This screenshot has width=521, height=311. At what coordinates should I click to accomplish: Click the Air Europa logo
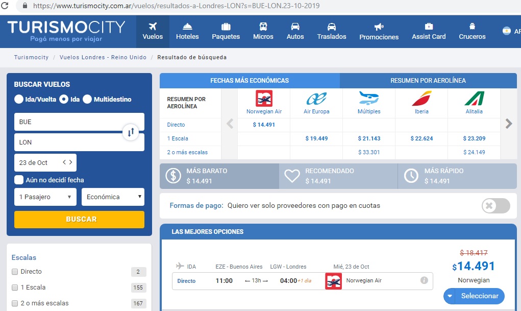point(316,99)
